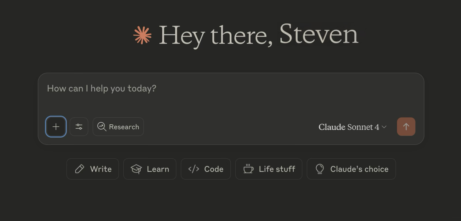The width and height of the screenshot is (461, 221).
Task: Select the Claude's choice label
Action: point(359,169)
